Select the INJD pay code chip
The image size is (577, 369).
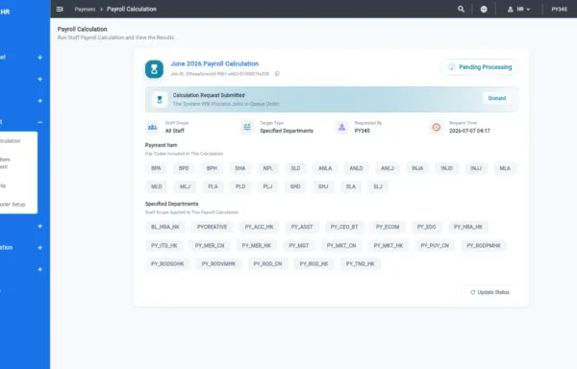click(x=447, y=168)
